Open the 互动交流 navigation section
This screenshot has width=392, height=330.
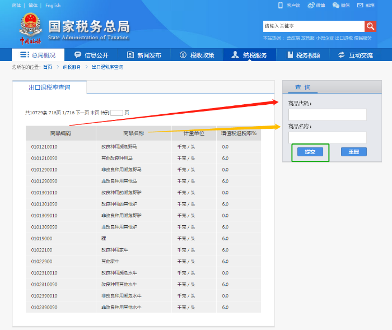(x=355, y=55)
